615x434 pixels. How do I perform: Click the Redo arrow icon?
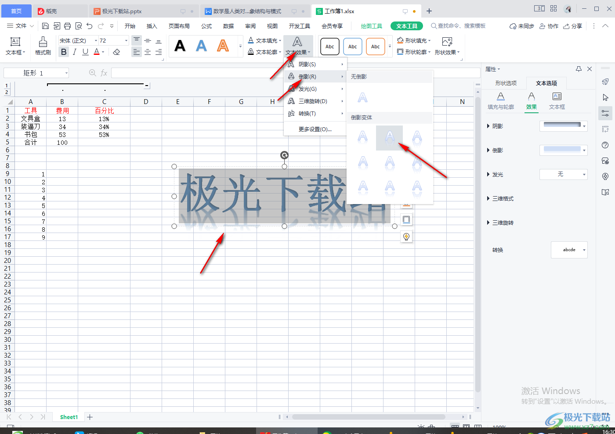101,26
